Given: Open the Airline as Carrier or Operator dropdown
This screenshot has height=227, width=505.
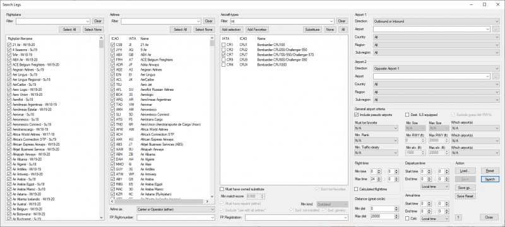Looking at the screenshot, I should click(175, 209).
